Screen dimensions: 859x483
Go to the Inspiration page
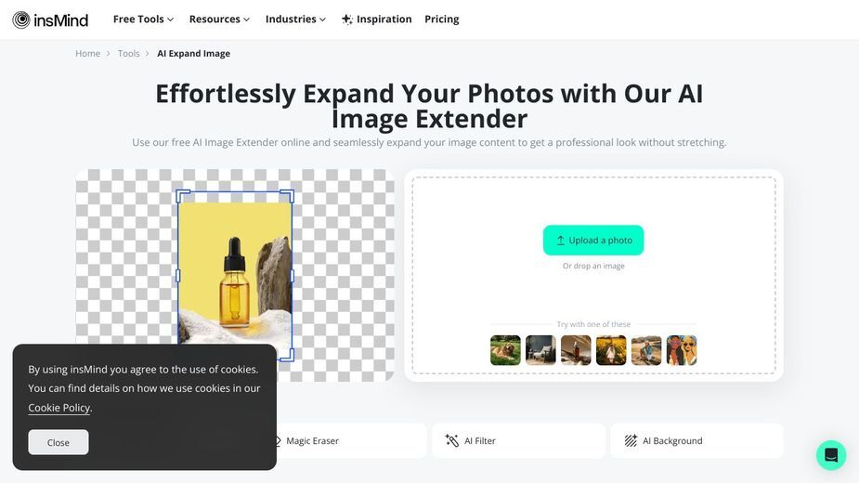click(x=376, y=20)
